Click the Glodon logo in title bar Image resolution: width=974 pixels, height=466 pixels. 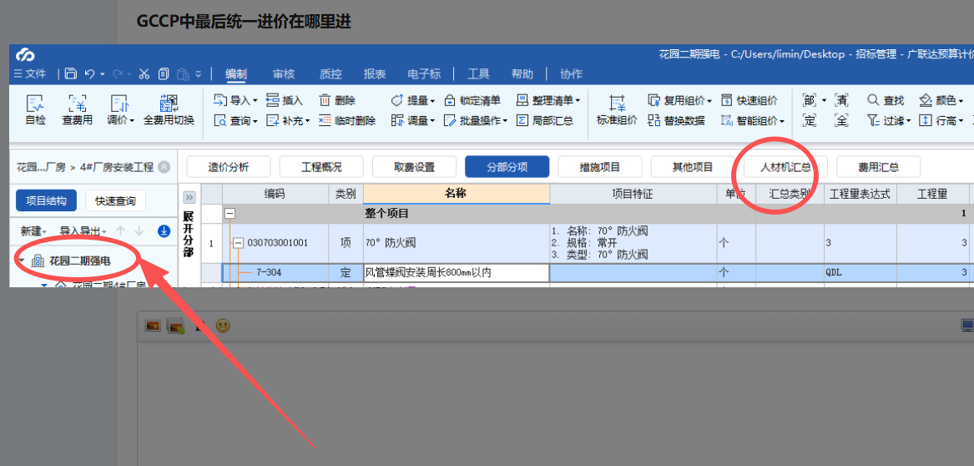point(26,54)
